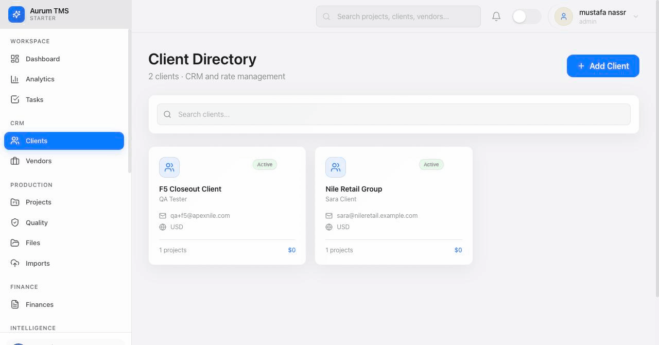659x345 pixels.
Task: Click the "Sara Client" contact name
Action: [341, 199]
